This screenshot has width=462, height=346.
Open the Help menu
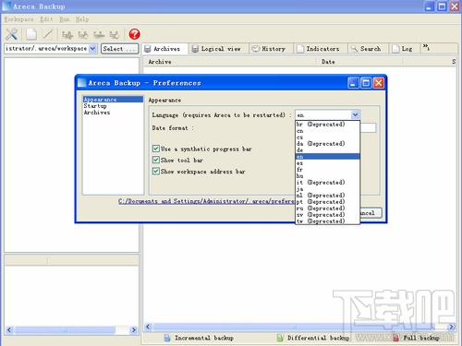(82, 19)
